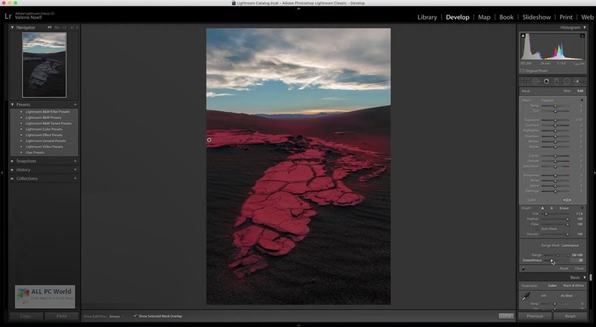Uncheck Show Selected Mask Overlay

tap(135, 316)
